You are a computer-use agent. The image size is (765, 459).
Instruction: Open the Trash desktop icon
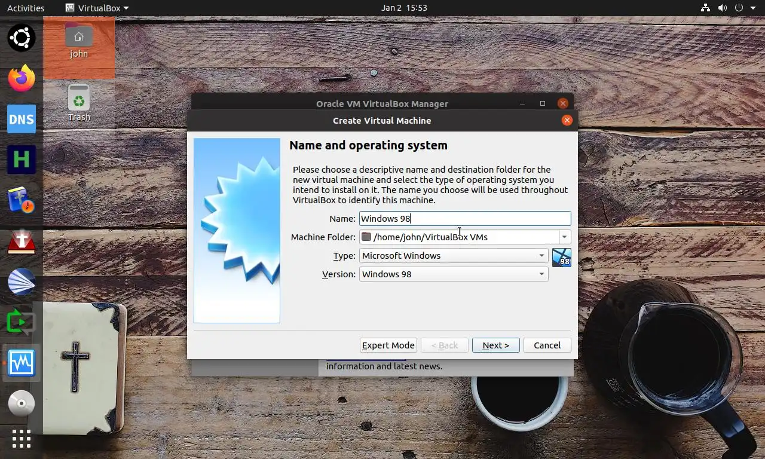79,103
